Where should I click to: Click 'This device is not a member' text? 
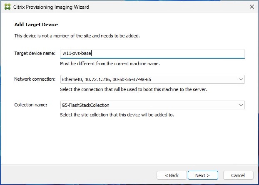77,36
